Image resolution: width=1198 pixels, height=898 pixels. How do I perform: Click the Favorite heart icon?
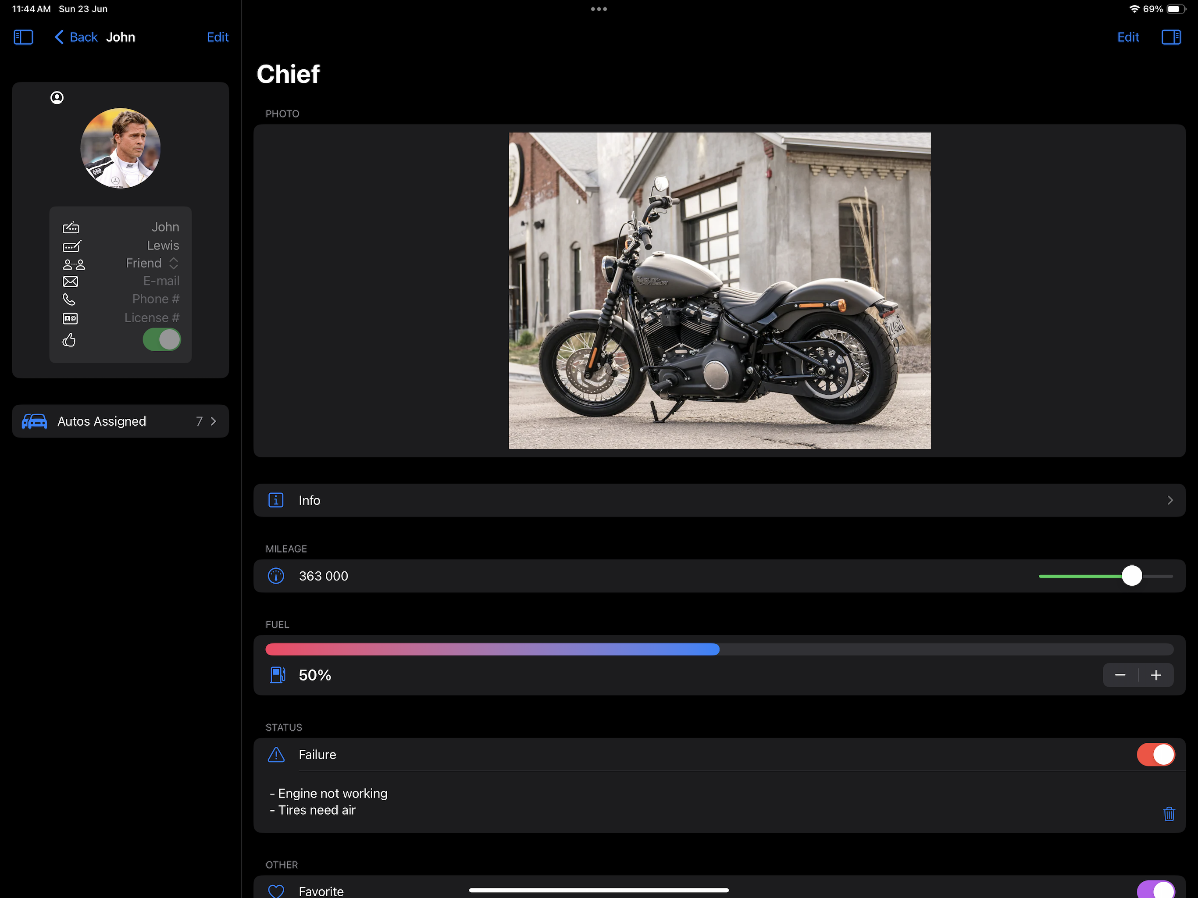pyautogui.click(x=276, y=891)
